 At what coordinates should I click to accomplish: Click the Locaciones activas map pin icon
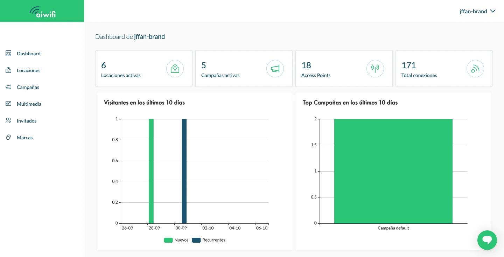coord(175,69)
